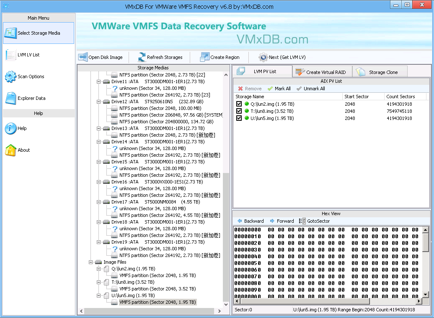Screen dimensions: 434x318
Task: Collapse the Drive19 tree node
Action: pyautogui.click(x=98, y=242)
